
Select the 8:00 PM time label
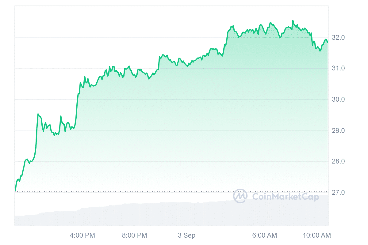coord(135,236)
